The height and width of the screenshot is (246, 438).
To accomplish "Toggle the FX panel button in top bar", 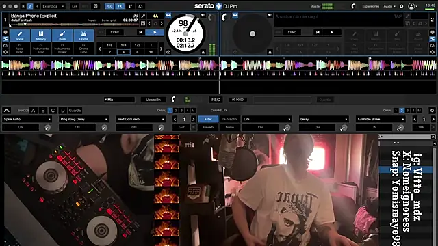I will coord(120,6).
